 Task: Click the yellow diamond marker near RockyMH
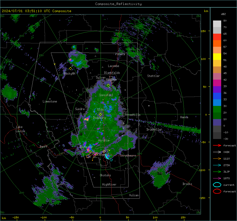70,69
